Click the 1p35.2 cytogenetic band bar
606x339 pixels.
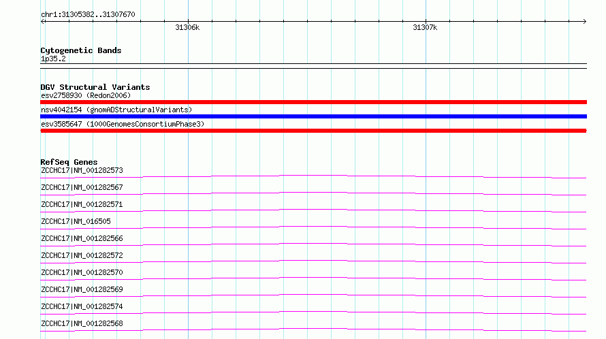(313, 66)
